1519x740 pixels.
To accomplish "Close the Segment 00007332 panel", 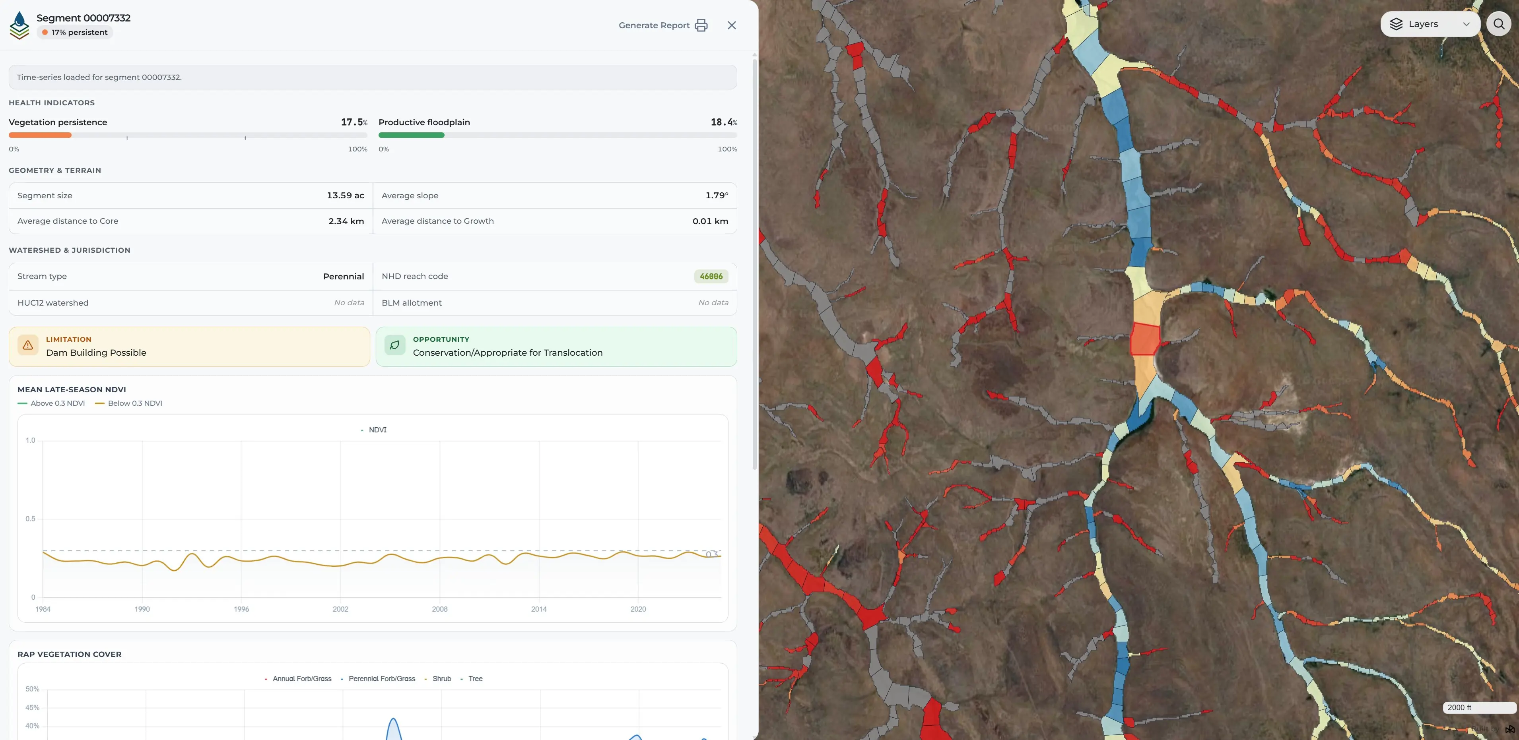I will (732, 25).
